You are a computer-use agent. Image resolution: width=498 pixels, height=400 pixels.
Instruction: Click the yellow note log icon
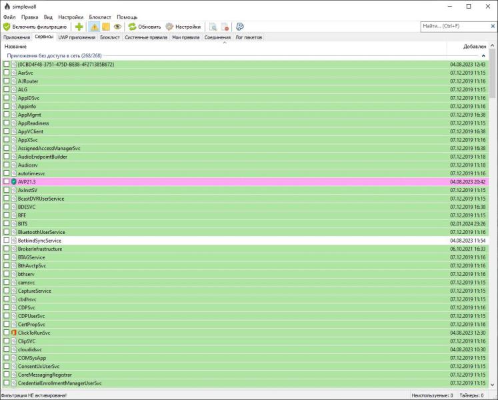tap(106, 27)
